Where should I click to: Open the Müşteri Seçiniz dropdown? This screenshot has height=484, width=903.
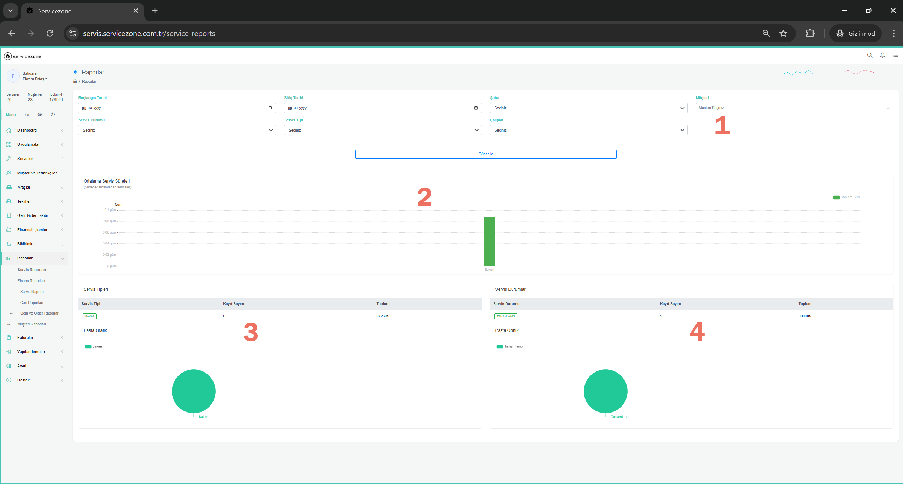(794, 108)
